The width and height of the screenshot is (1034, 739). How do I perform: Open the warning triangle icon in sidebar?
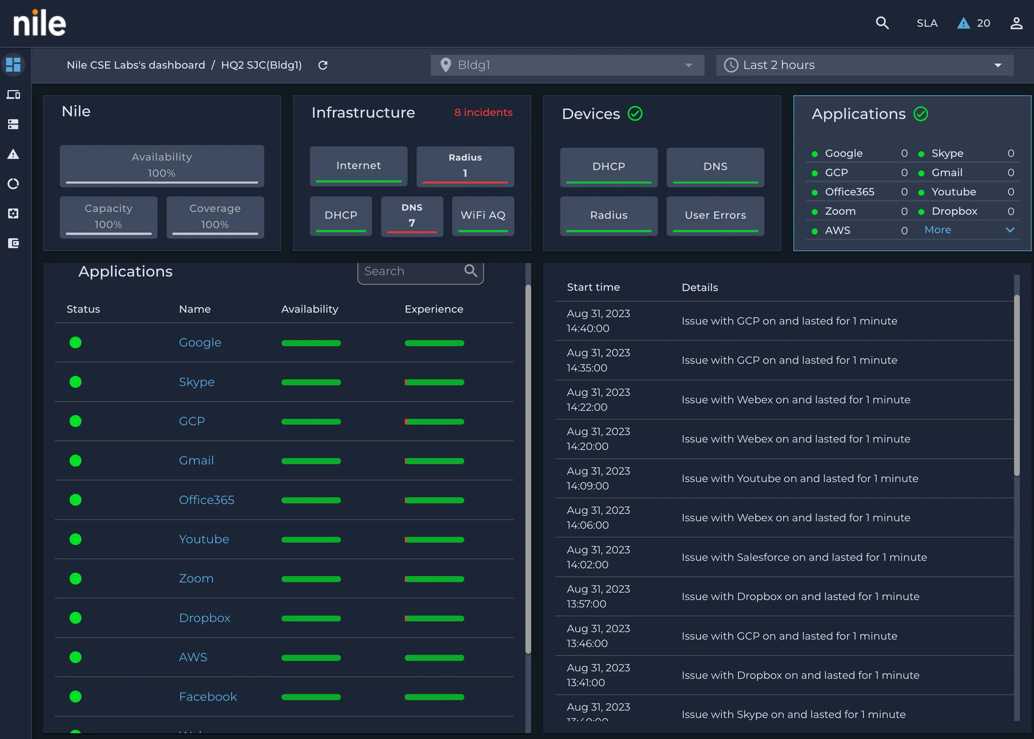[x=13, y=154]
